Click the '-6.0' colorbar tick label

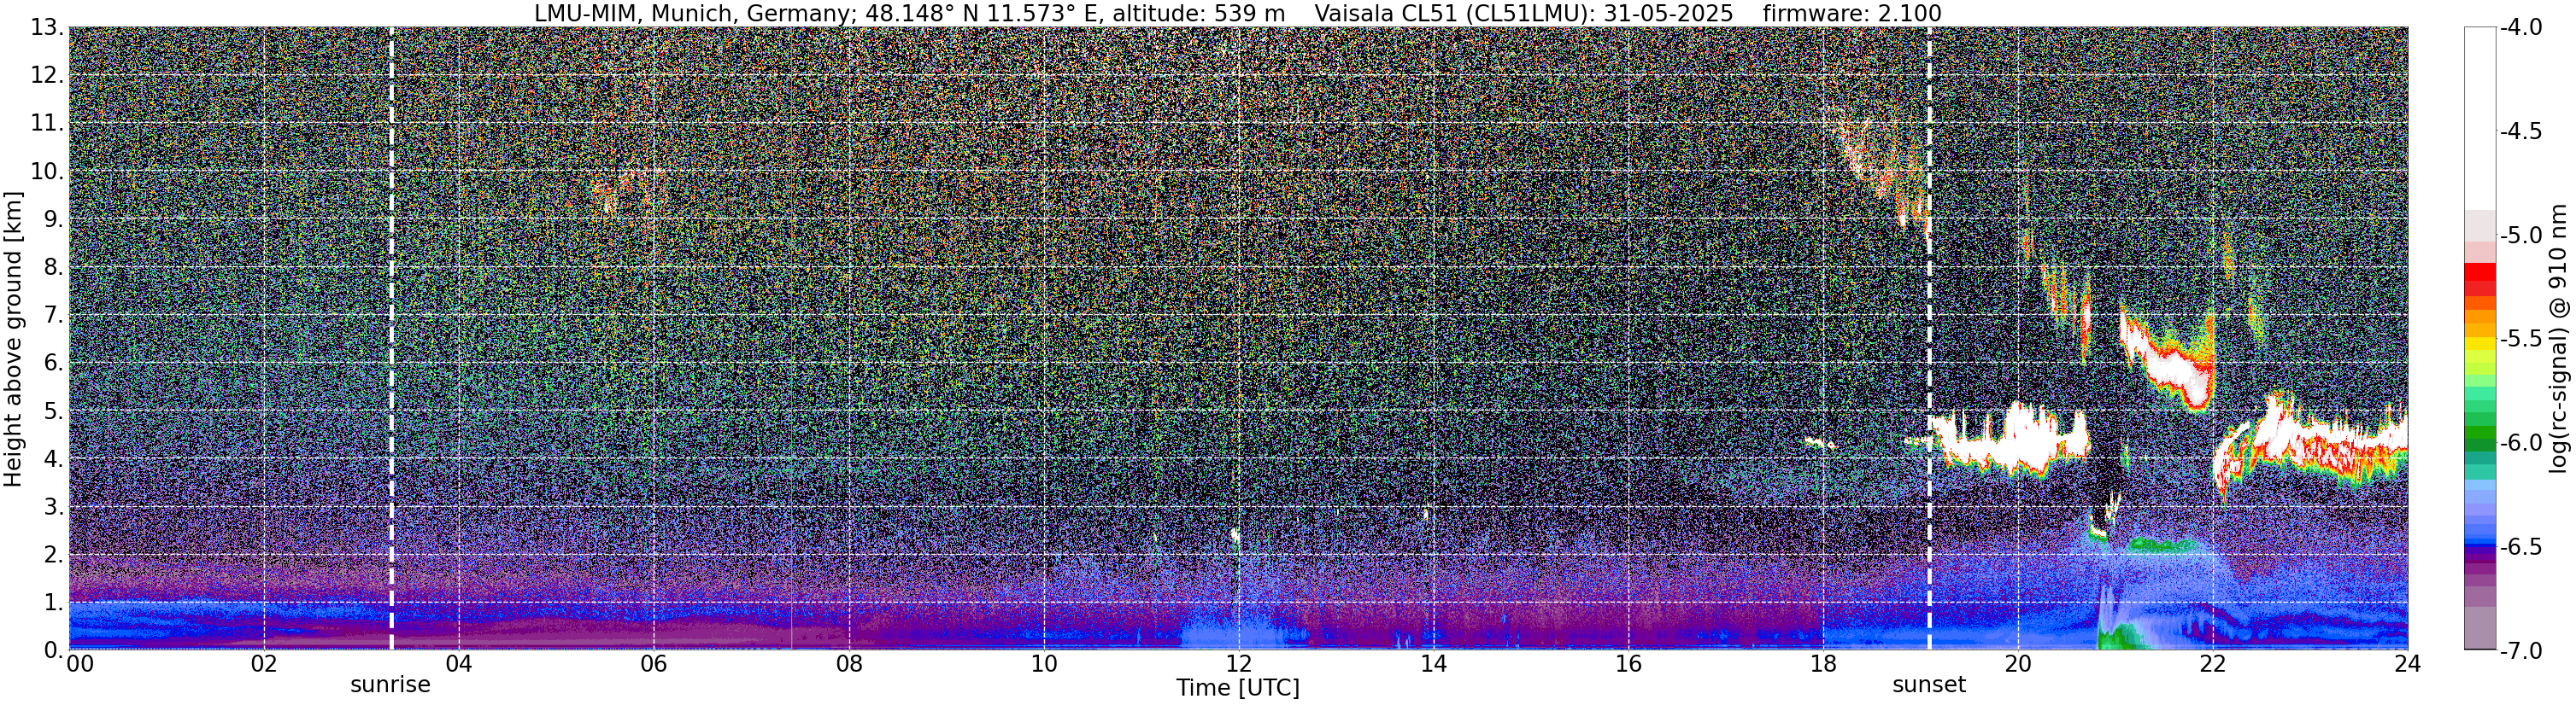point(2521,442)
